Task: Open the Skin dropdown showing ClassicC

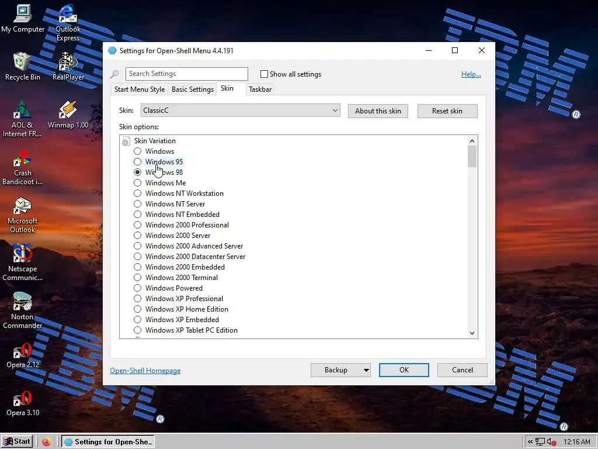Action: [x=240, y=110]
